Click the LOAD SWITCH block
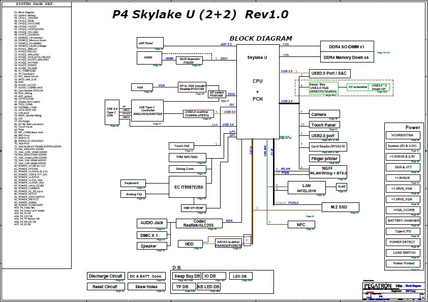 pos(403,253)
